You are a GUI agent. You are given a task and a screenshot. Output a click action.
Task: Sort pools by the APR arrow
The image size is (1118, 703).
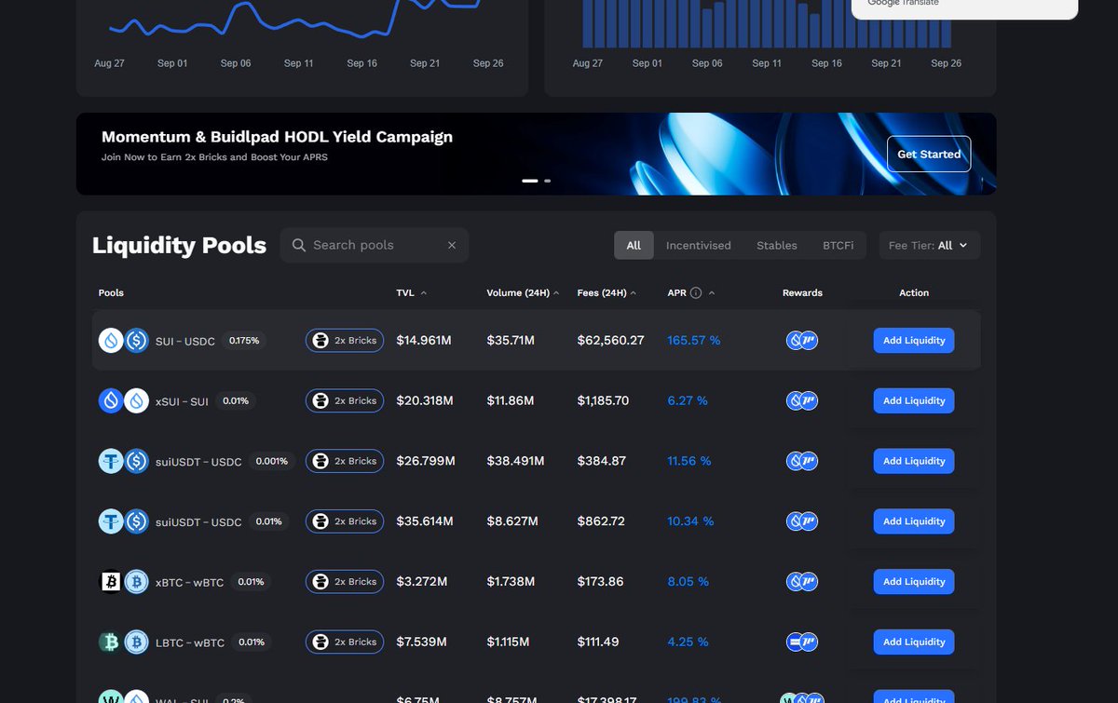pos(712,293)
